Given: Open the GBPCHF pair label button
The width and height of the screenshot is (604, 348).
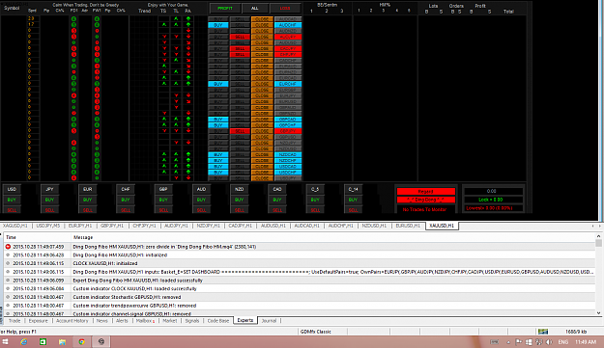Looking at the screenshot, I should click(288, 125).
